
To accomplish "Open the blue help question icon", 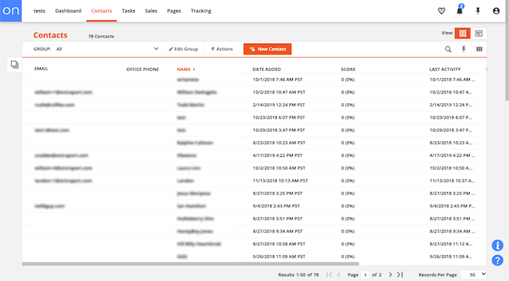I will 497,260.
